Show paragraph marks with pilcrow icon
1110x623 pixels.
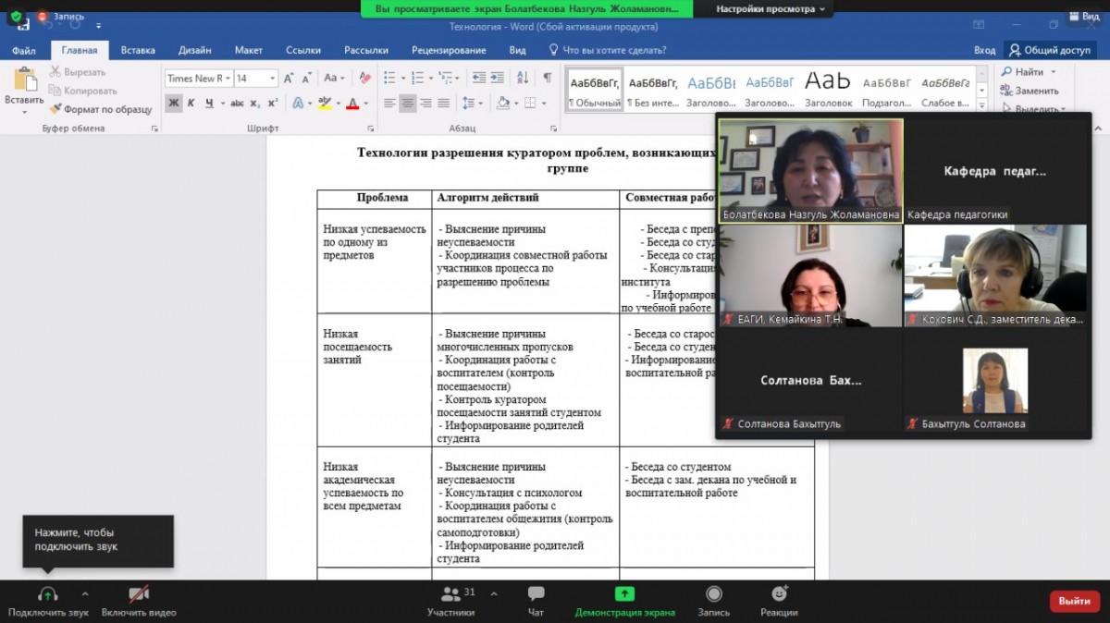(547, 79)
